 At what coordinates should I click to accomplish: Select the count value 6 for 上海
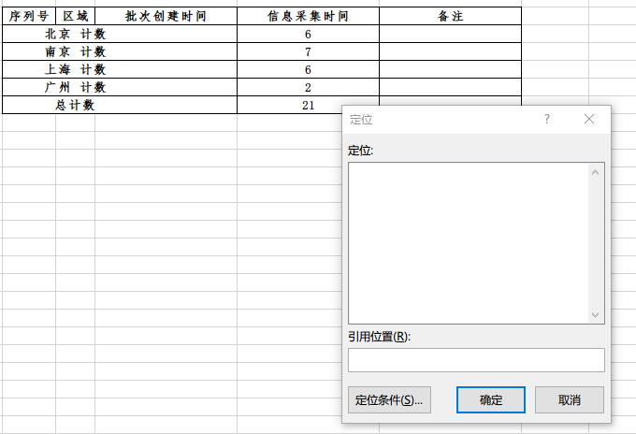click(308, 70)
